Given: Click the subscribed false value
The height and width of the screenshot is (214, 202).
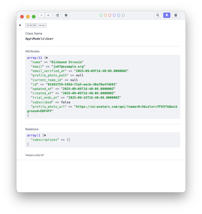Looking at the screenshot, I should pos(66,102).
